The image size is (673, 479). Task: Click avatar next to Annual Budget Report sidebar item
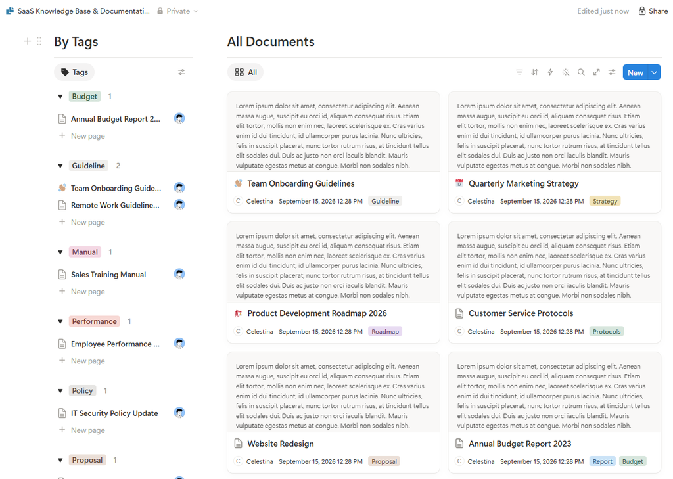[x=179, y=118]
